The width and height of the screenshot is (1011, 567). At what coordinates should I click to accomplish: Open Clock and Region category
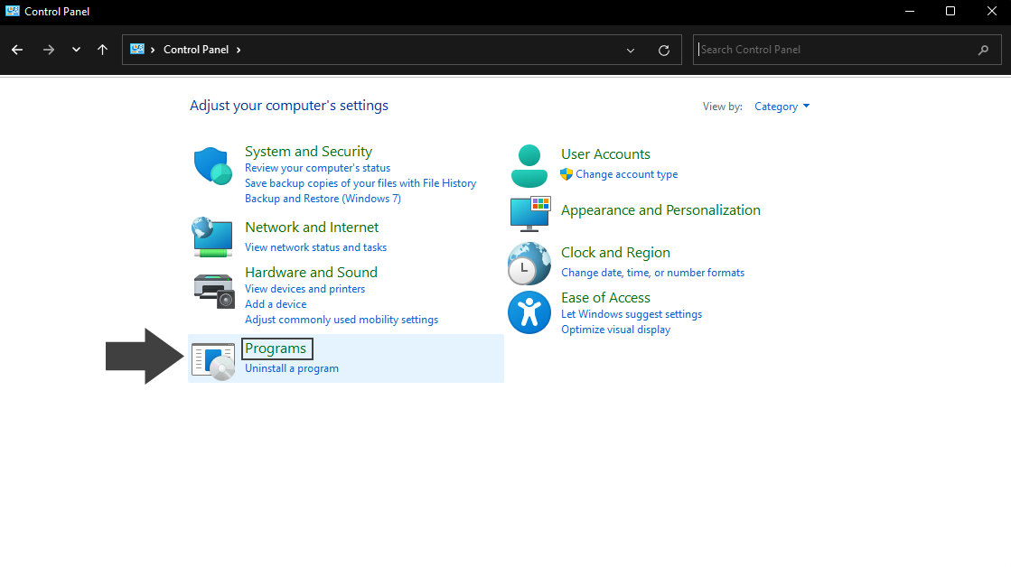[x=615, y=253]
